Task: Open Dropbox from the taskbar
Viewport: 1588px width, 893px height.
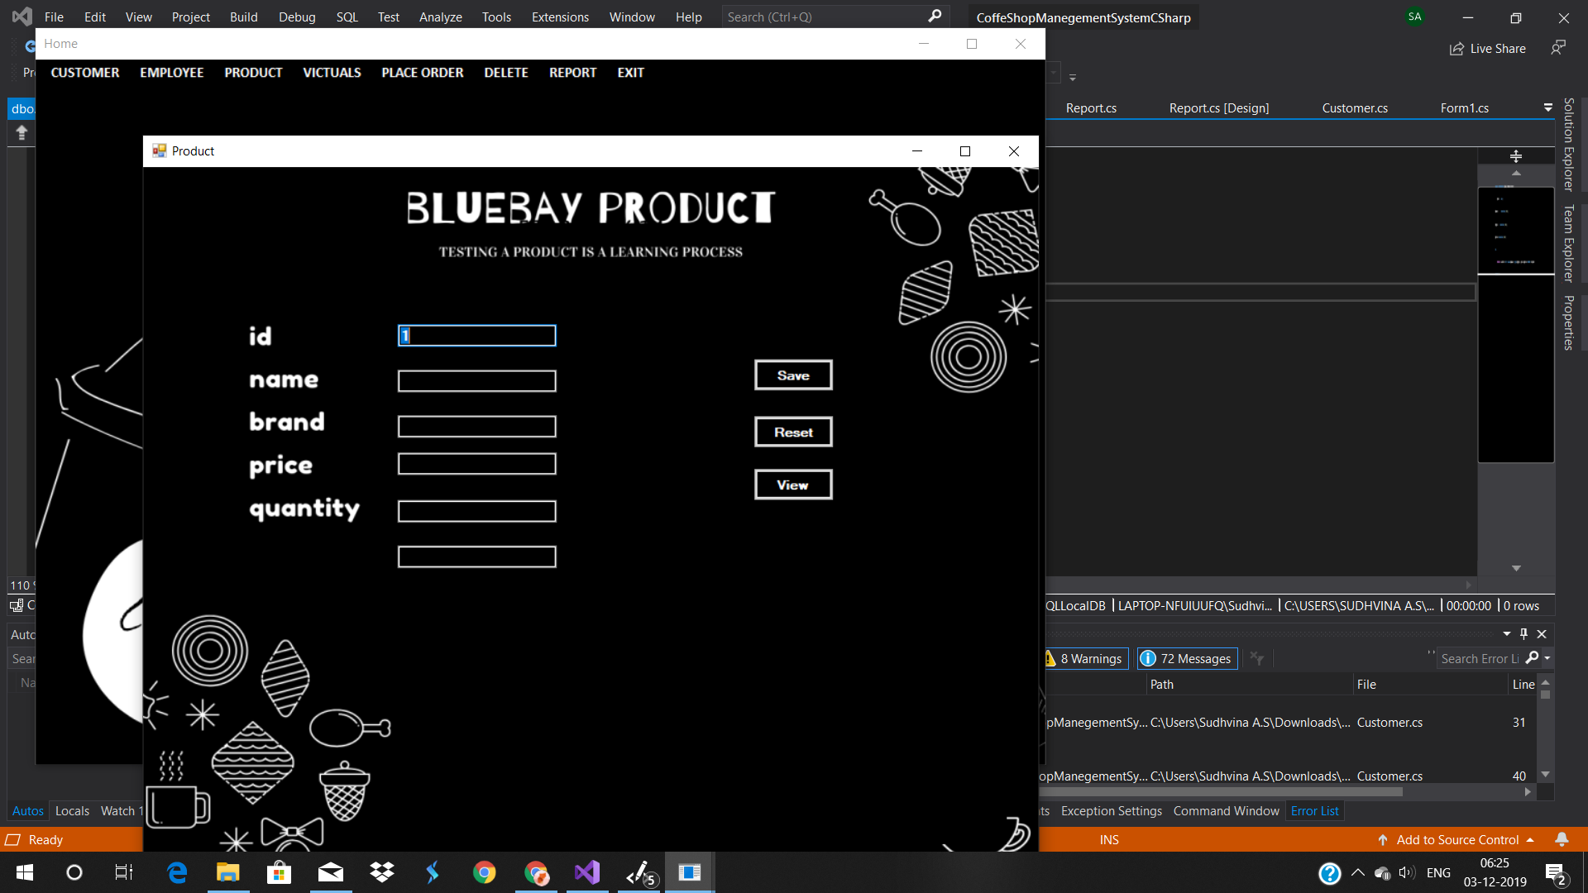Action: click(x=381, y=872)
